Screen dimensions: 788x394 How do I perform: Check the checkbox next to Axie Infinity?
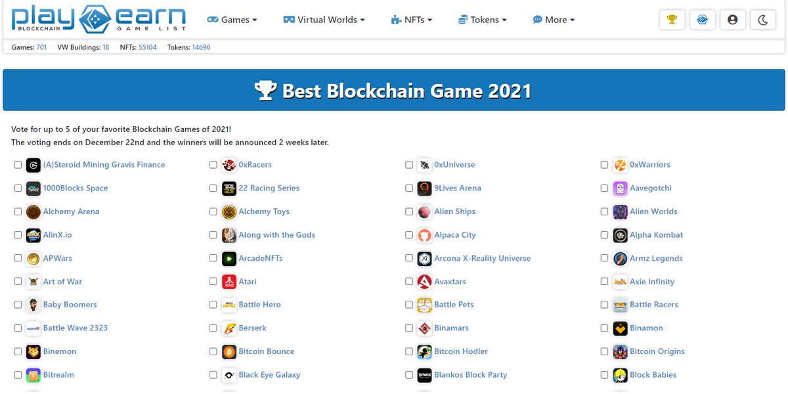coord(604,281)
